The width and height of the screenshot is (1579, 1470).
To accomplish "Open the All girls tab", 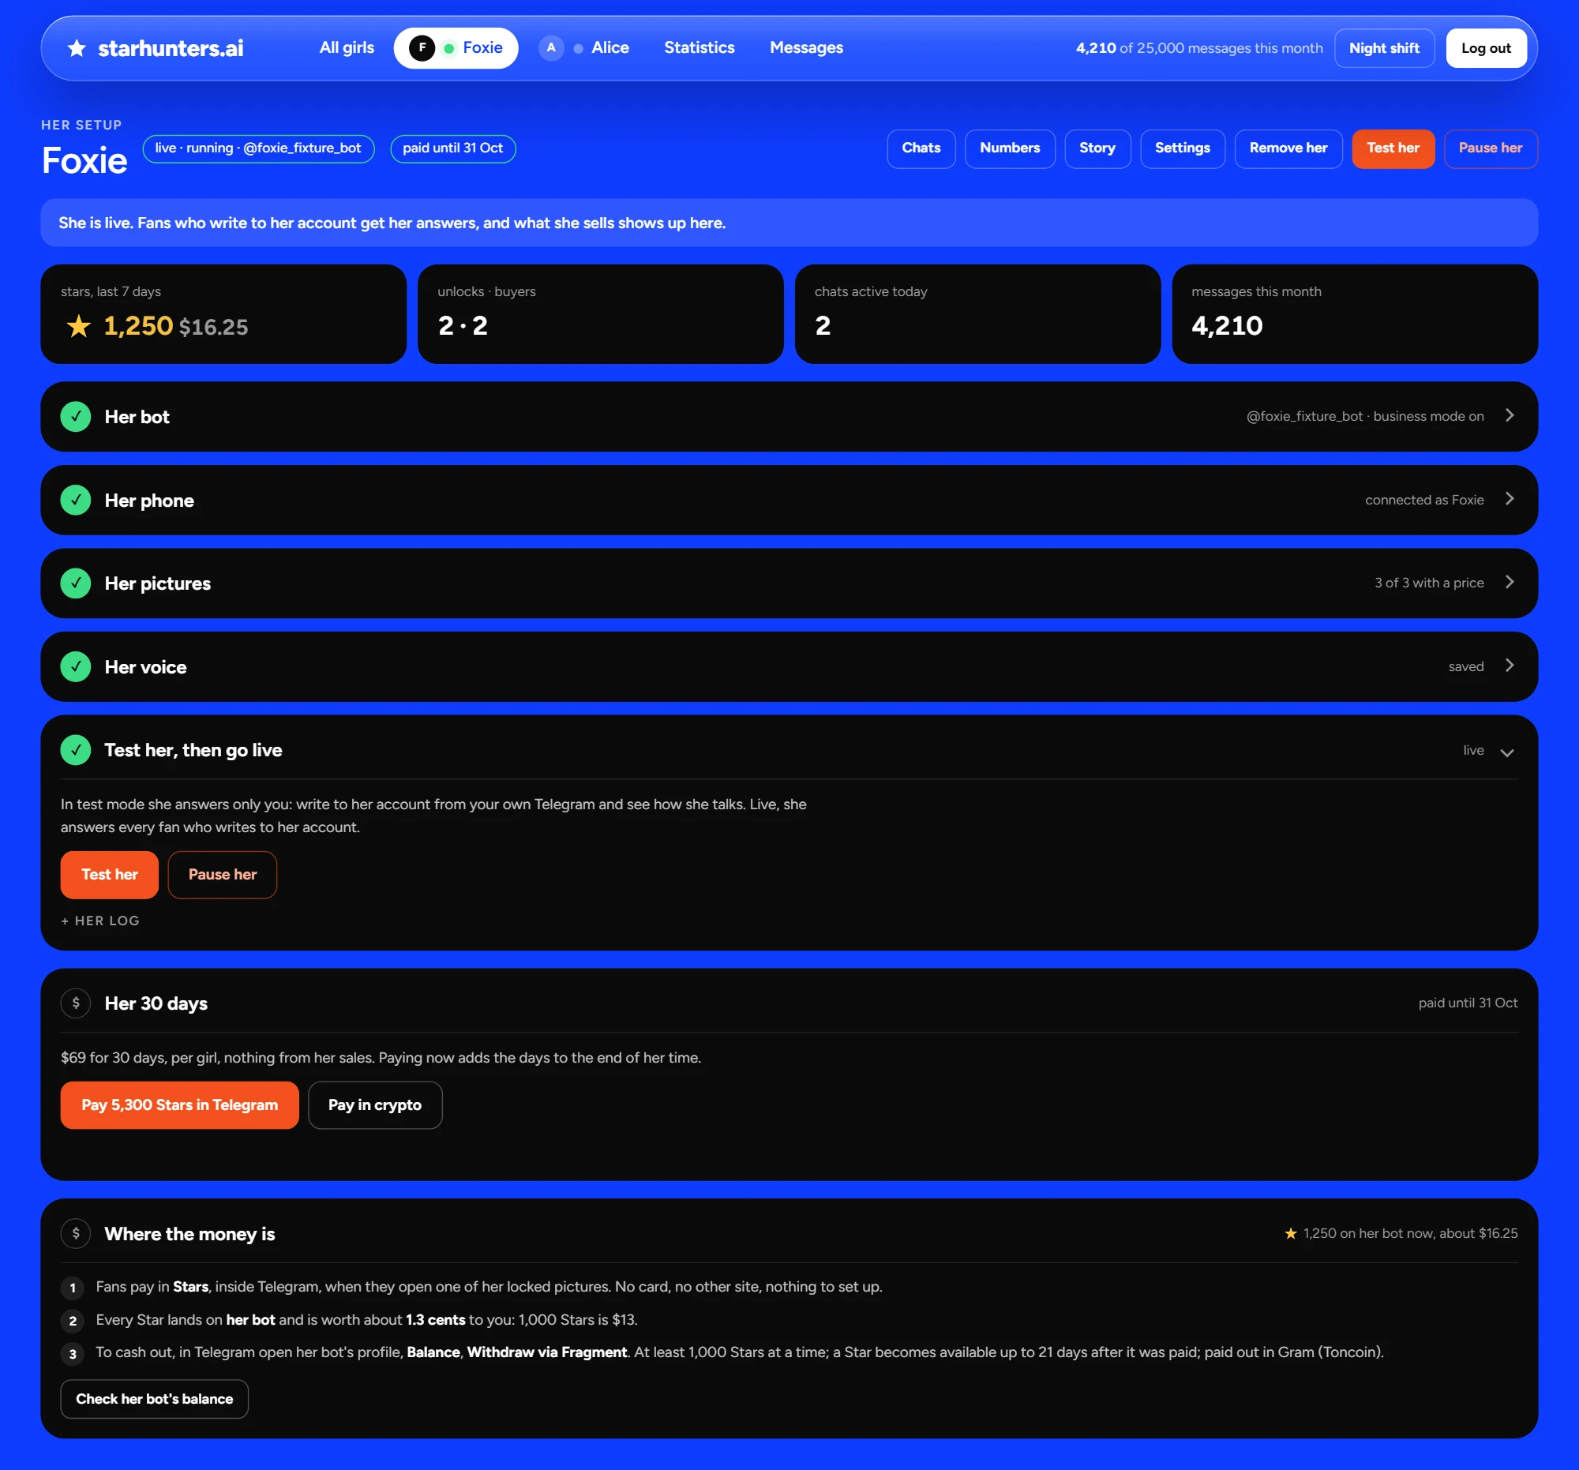I will coord(347,47).
